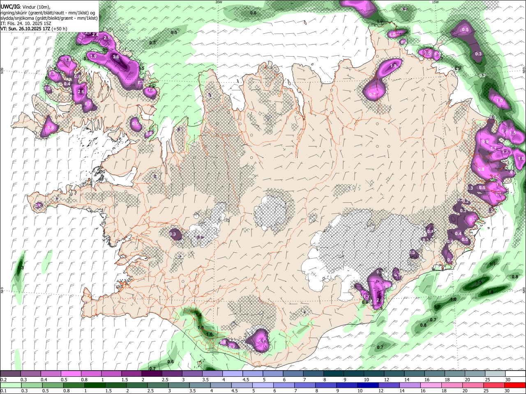
Task: Choose the pale green rain swatch starting at 0.1
Action: (10, 385)
